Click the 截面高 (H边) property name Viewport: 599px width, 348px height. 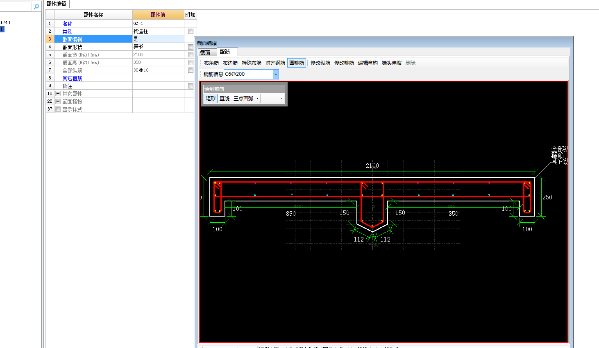pyautogui.click(x=81, y=63)
